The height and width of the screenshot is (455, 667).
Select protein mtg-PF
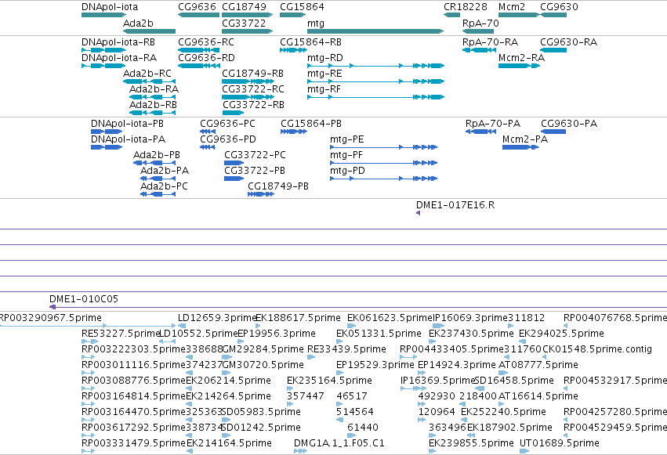tap(346, 155)
